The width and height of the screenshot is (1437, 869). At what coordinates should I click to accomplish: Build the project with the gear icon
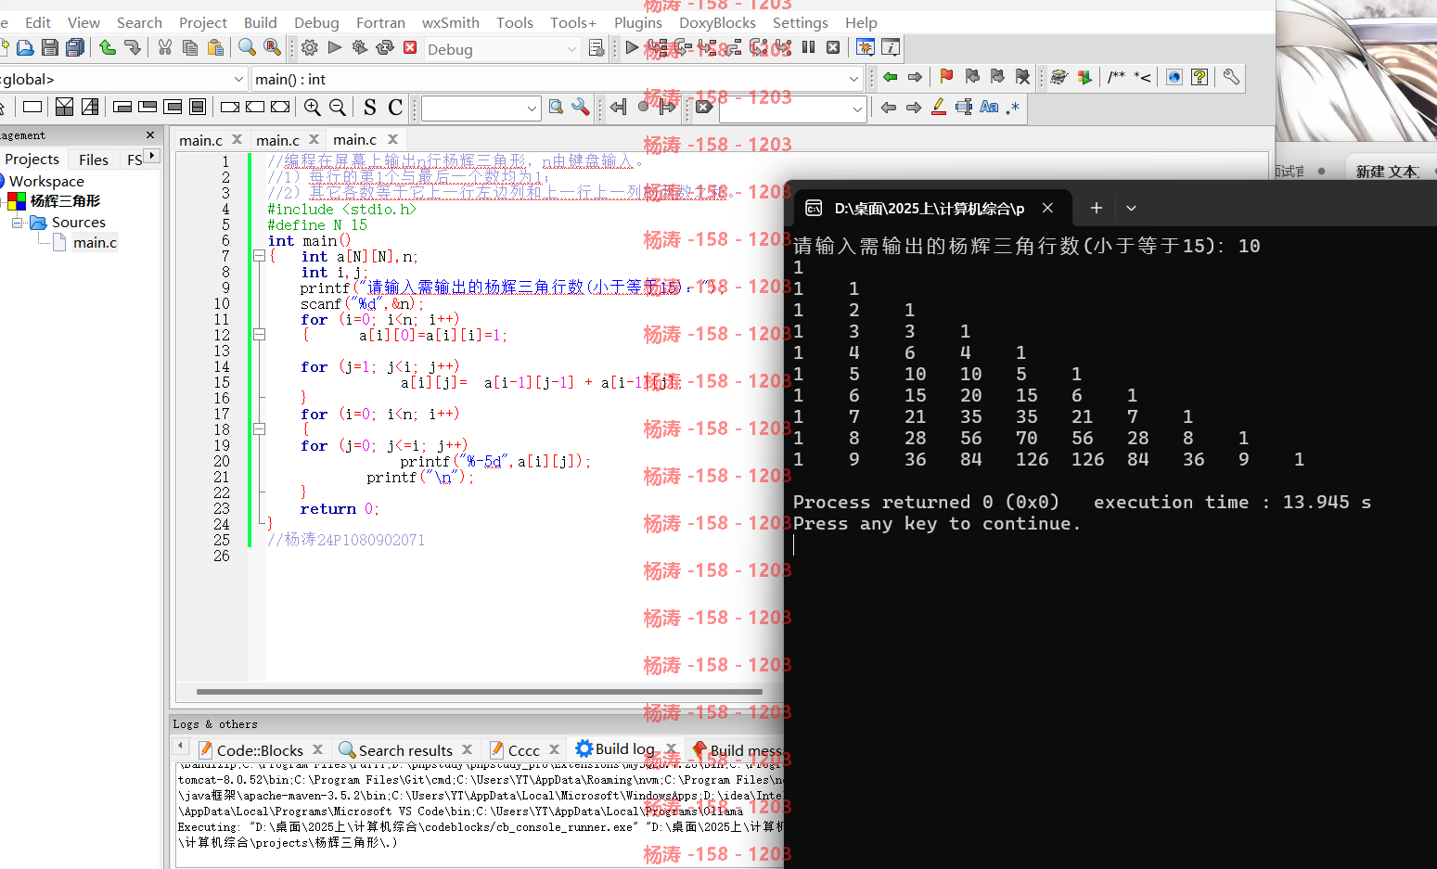click(310, 47)
